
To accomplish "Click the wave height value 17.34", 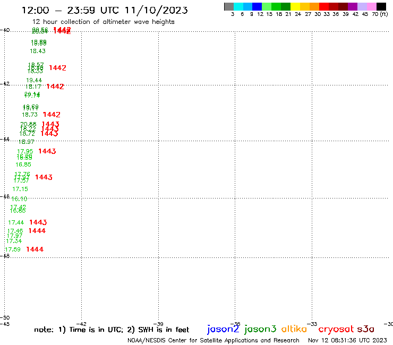I will tap(14, 241).
